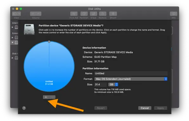Select the highlighted external disk in sidebar
This screenshot has height=121, width=189.
(x=16, y=43)
